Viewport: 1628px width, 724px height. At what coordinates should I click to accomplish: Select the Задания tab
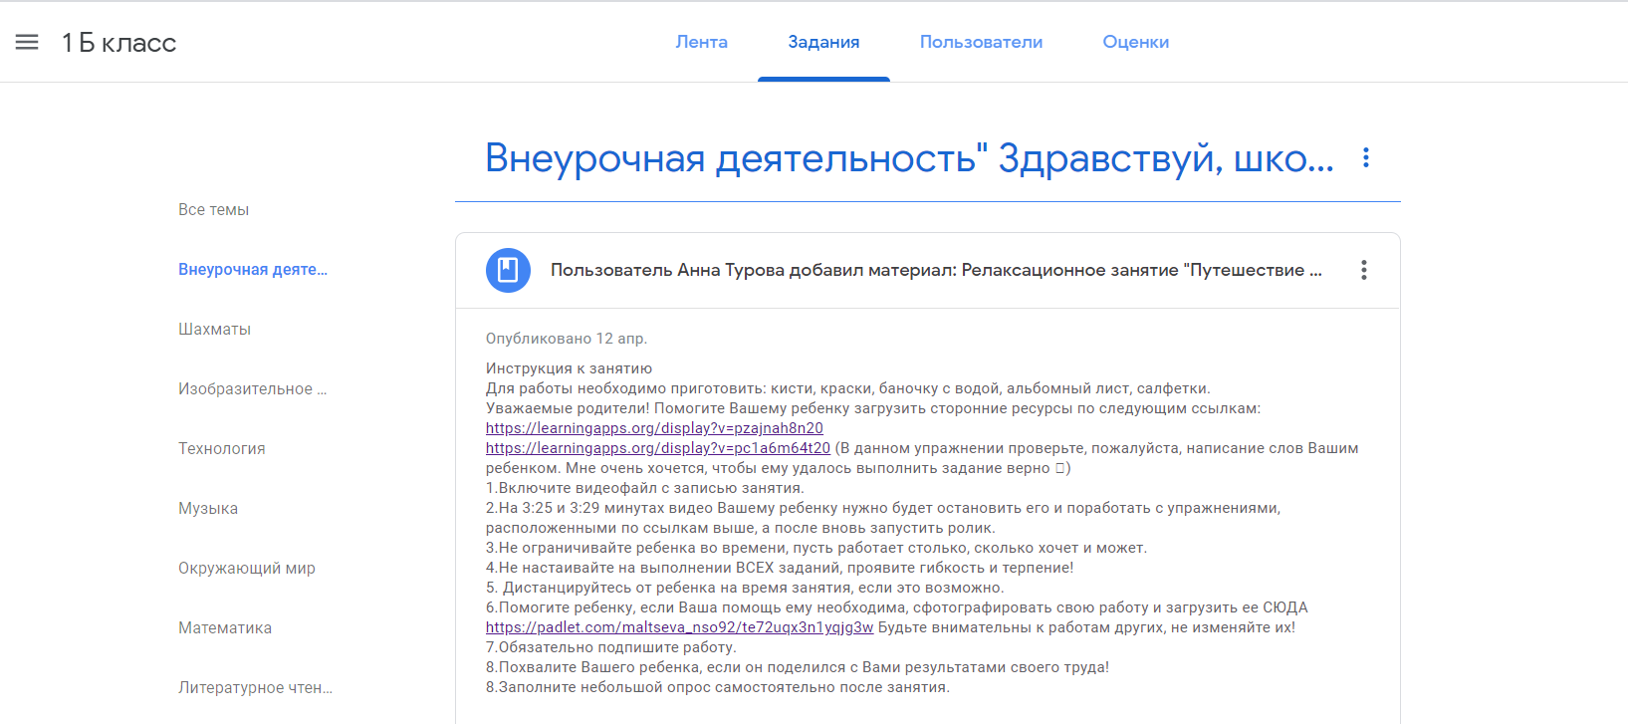(823, 42)
